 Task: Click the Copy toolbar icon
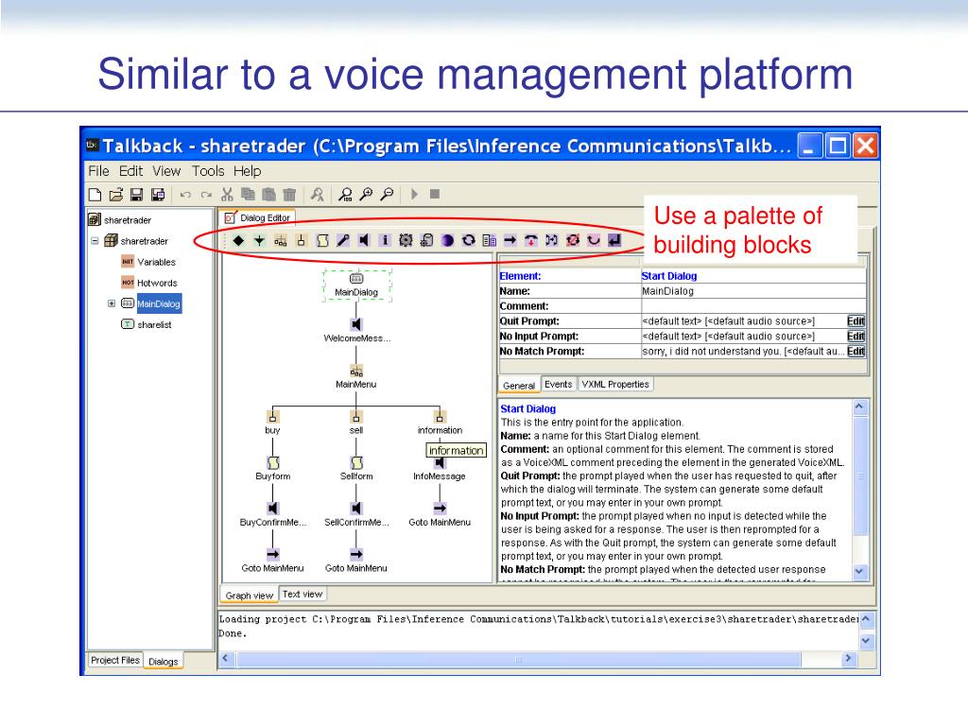pos(248,195)
